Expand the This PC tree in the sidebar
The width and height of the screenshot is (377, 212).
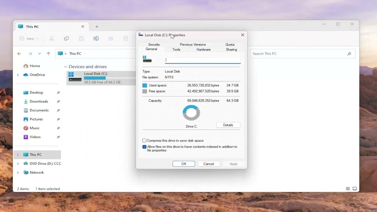pyautogui.click(x=18, y=154)
